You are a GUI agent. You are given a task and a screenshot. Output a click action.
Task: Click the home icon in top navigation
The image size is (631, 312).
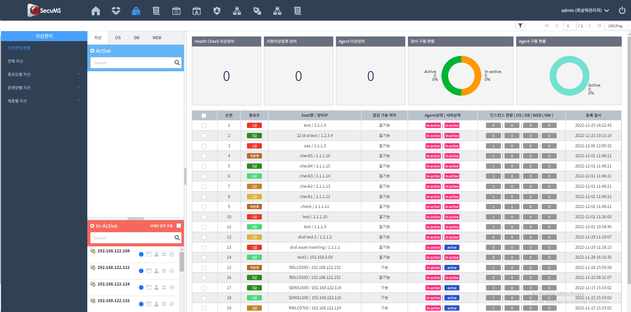click(96, 11)
